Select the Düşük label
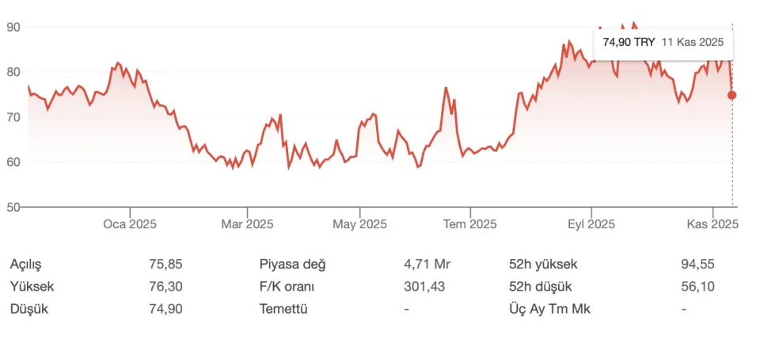 (x=28, y=309)
